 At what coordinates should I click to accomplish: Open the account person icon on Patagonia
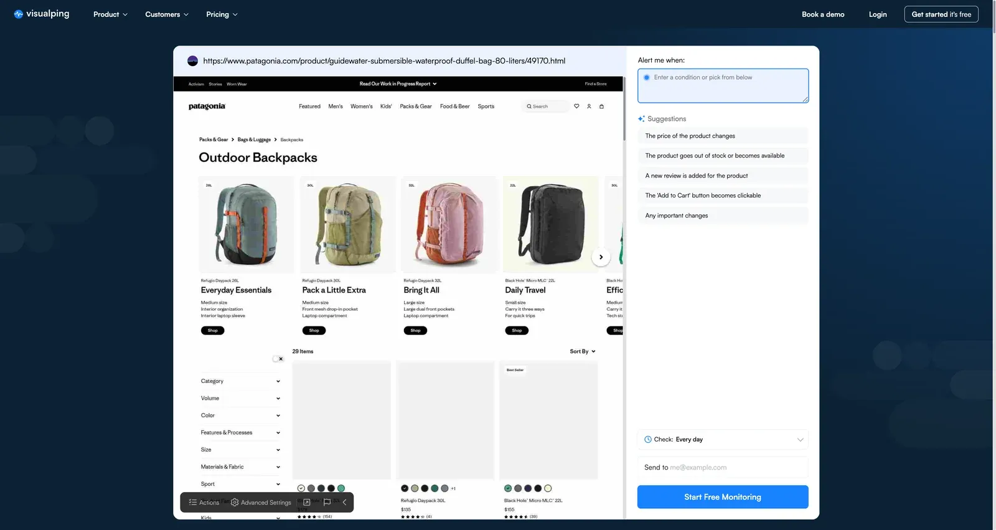pos(589,106)
